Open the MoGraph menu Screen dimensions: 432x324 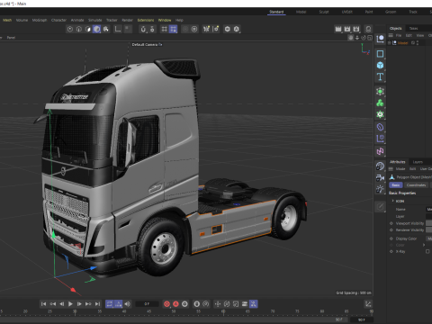[40, 20]
